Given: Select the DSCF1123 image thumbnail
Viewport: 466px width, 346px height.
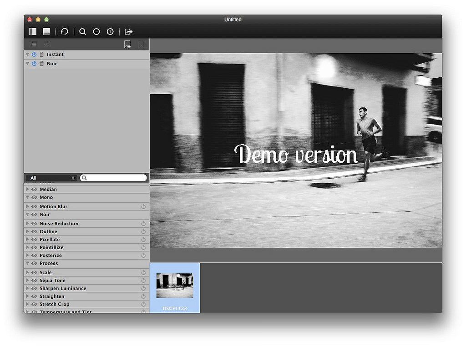Looking at the screenshot, I should tap(175, 286).
